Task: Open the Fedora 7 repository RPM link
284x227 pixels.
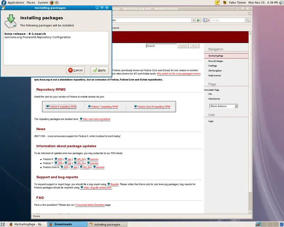Action: [x=104, y=107]
